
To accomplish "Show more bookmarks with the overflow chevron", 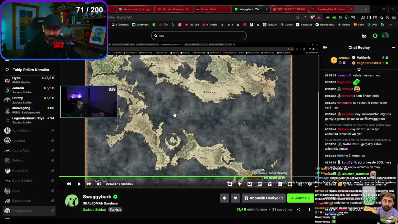I will coord(390,25).
